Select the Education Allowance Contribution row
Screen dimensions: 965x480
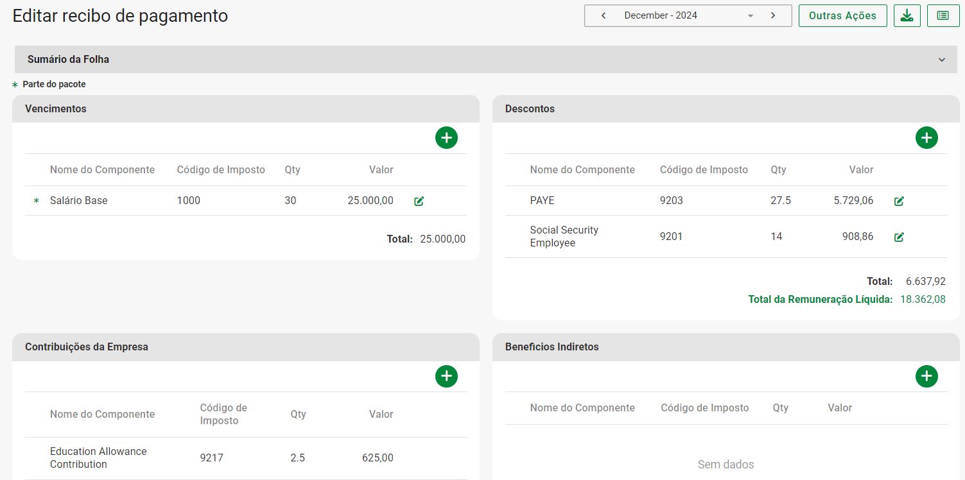[x=98, y=458]
